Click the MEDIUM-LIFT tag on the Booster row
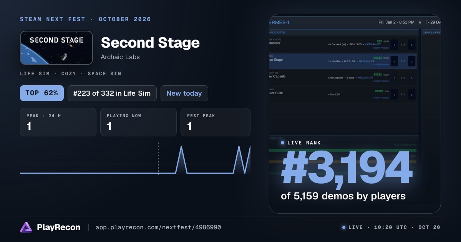Screen dimensions: 461x242 click(x=373, y=45)
